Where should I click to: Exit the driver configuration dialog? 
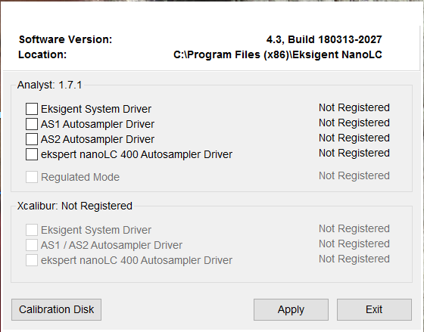point(374,309)
